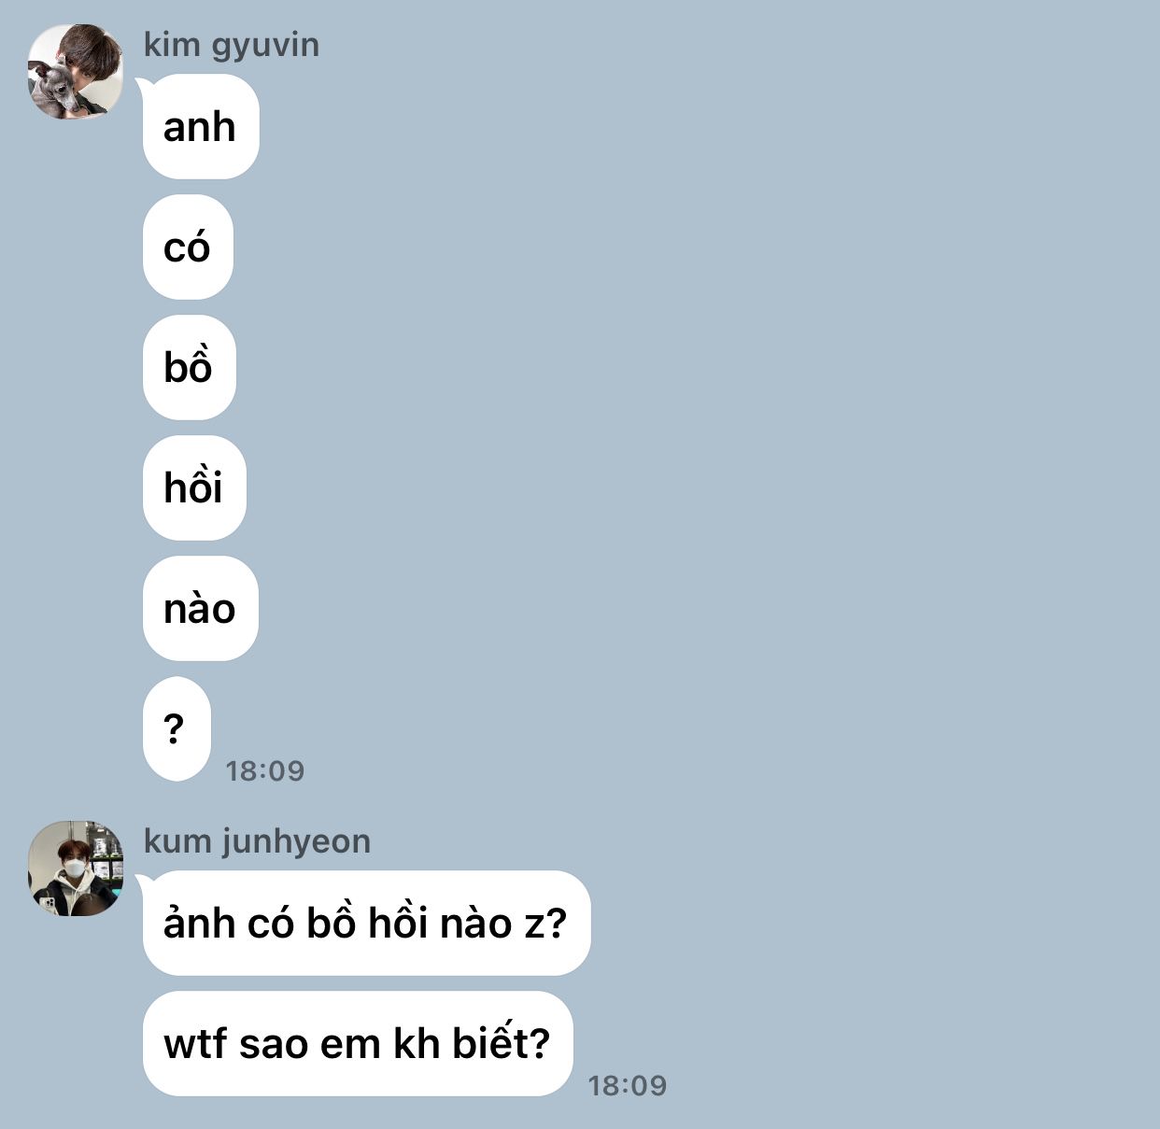The image size is (1160, 1129).
Task: Click the word 'wtf' in the last message
Action: click(x=195, y=1044)
